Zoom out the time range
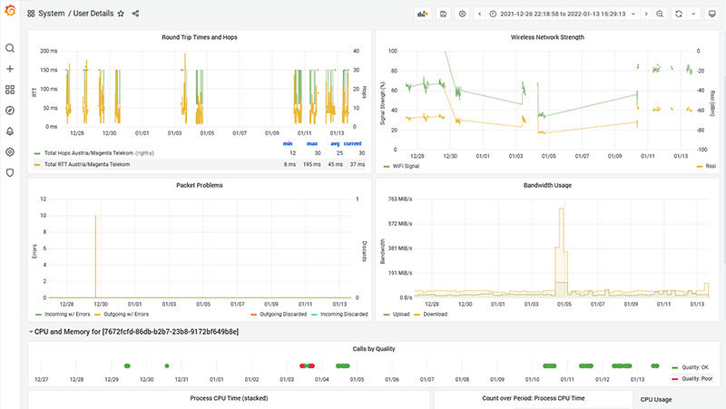This screenshot has width=726, height=409. point(660,14)
